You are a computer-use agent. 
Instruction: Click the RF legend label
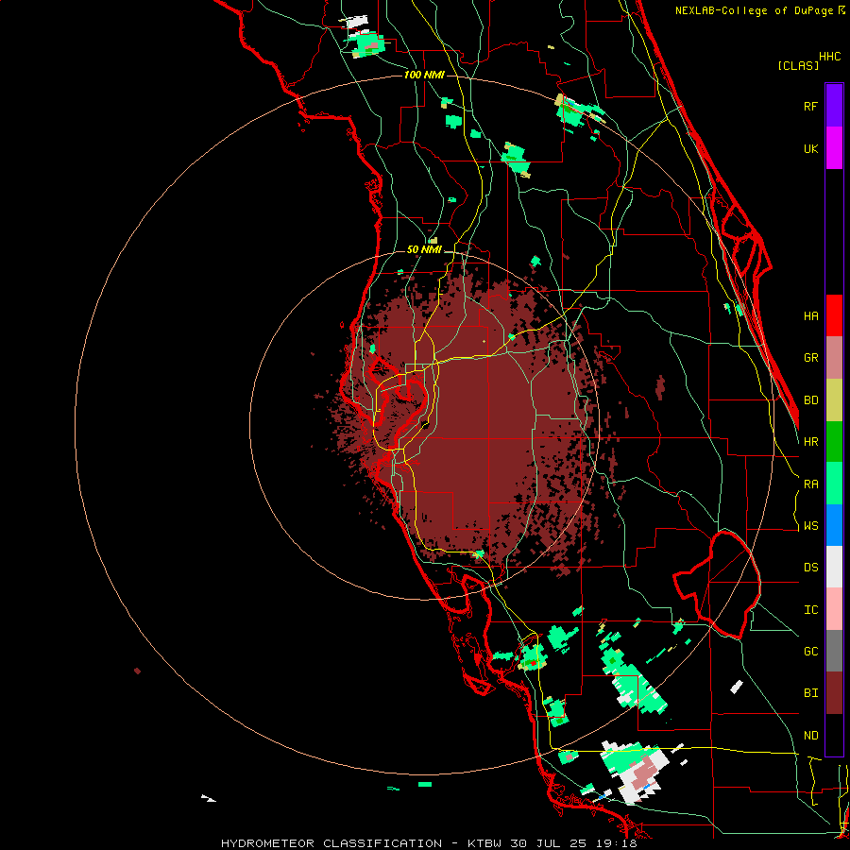coord(810,106)
